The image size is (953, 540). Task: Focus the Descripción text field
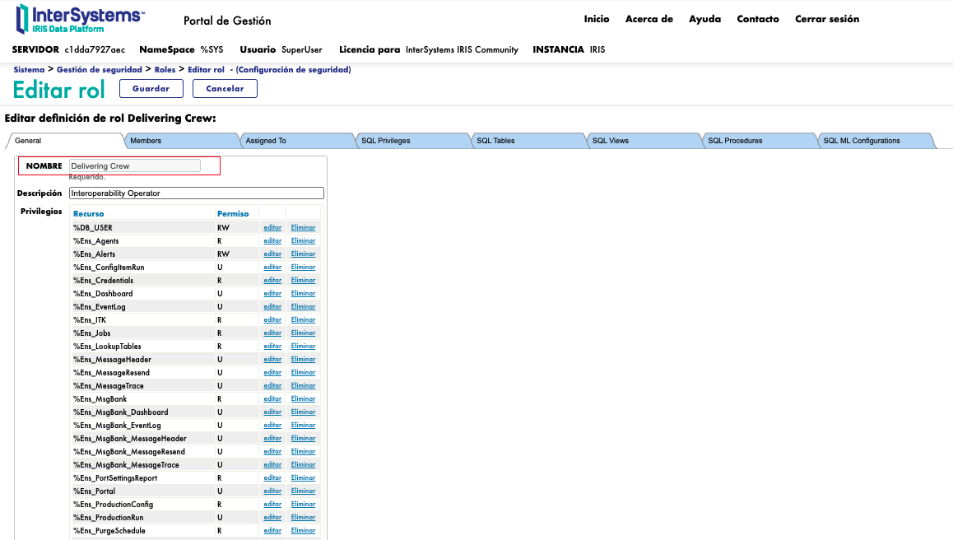197,193
